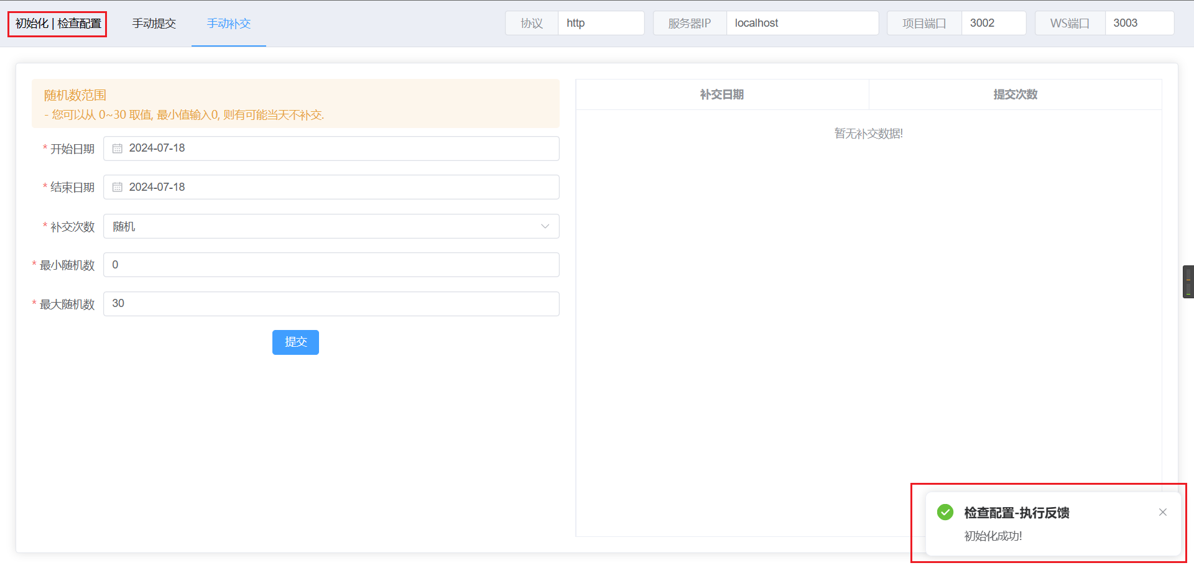Click the 补交日期 column header
1194x568 pixels.
(722, 94)
